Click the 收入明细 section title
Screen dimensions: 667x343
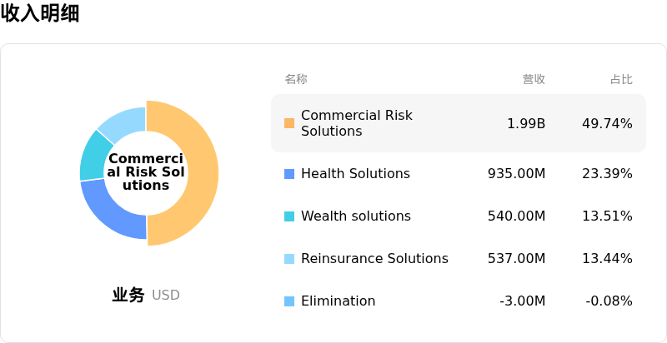(40, 13)
